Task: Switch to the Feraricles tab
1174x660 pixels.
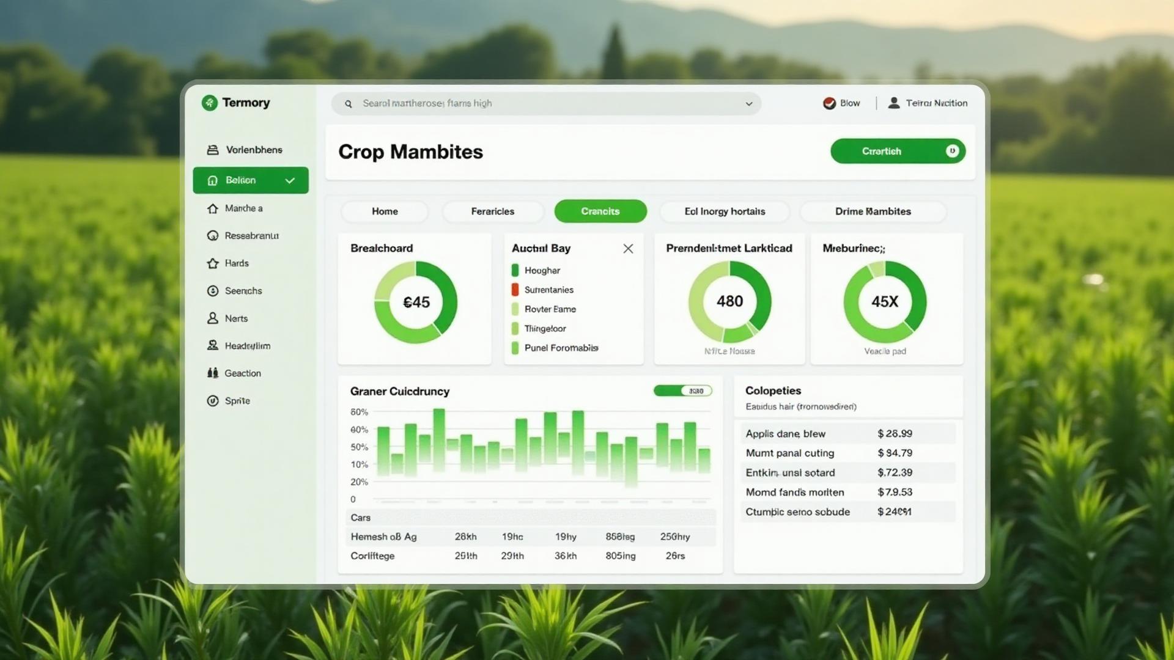Action: 492,211
